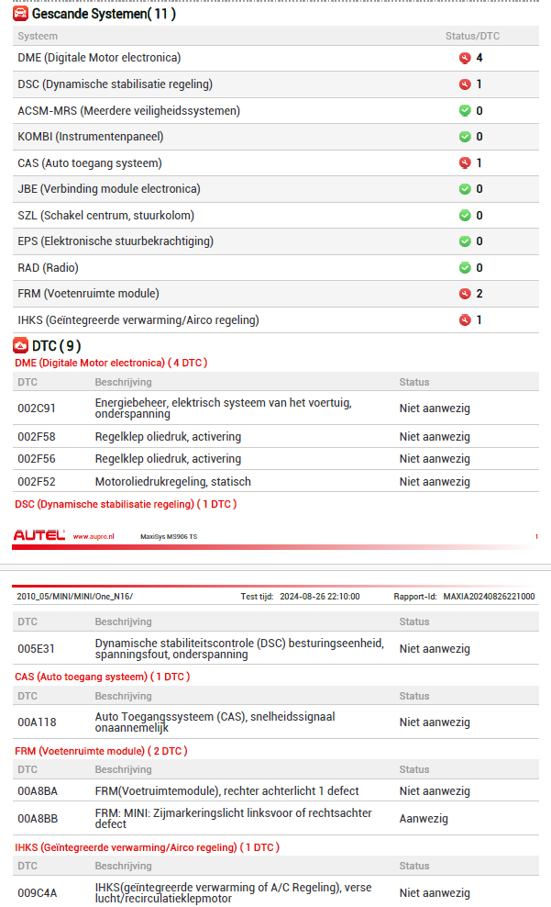
Task: Click the Rapport-Id MAXIA20240826221000 text
Action: 489,597
